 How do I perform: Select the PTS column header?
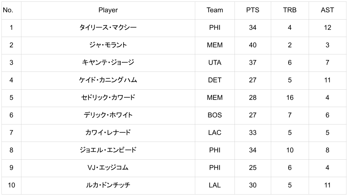coord(253,10)
